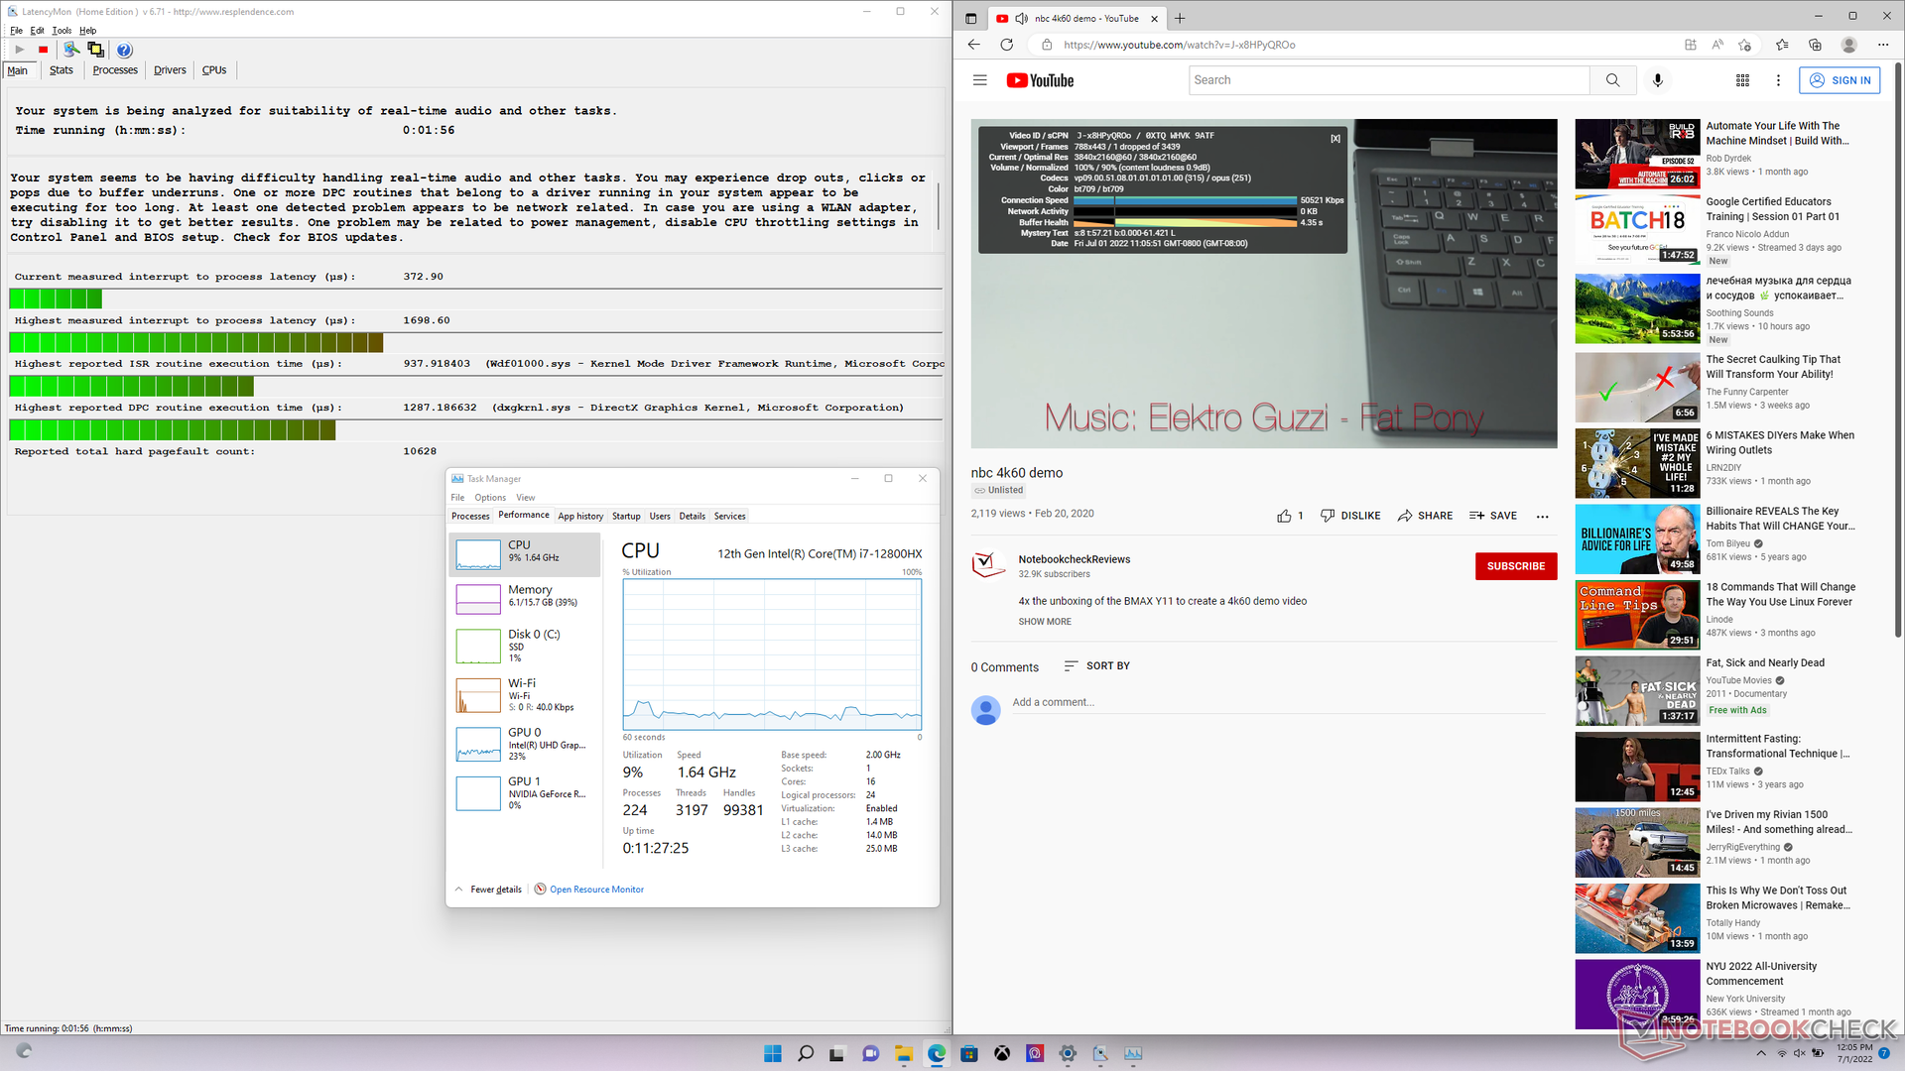This screenshot has width=1905, height=1071.
Task: Click the overlapping yellow windows toolbar icon
Action: [95, 50]
